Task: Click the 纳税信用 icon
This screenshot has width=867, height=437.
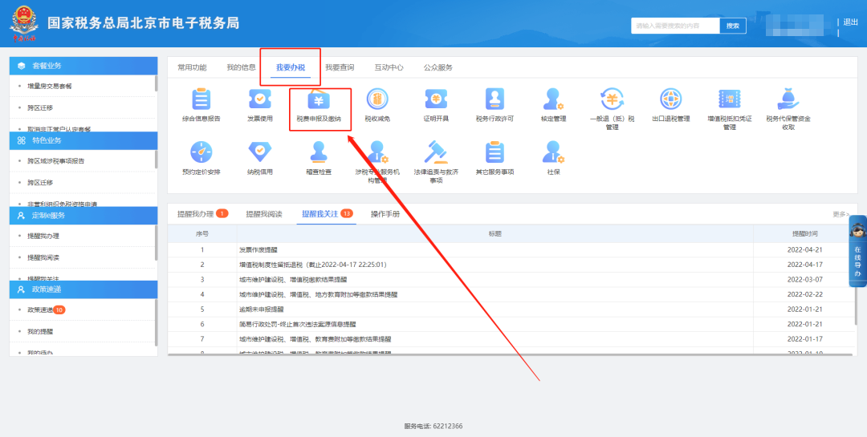Action: [259, 152]
